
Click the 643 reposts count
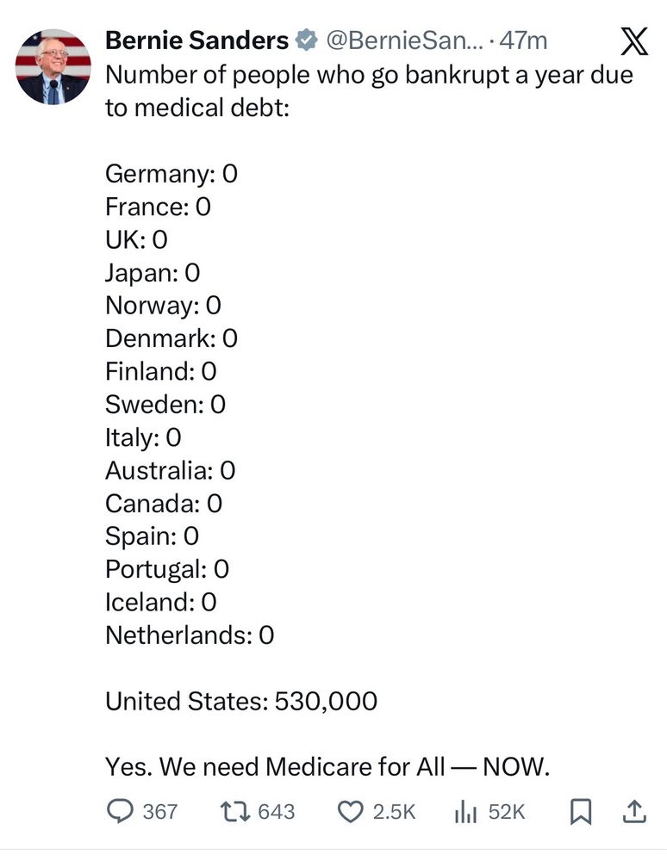click(x=276, y=812)
